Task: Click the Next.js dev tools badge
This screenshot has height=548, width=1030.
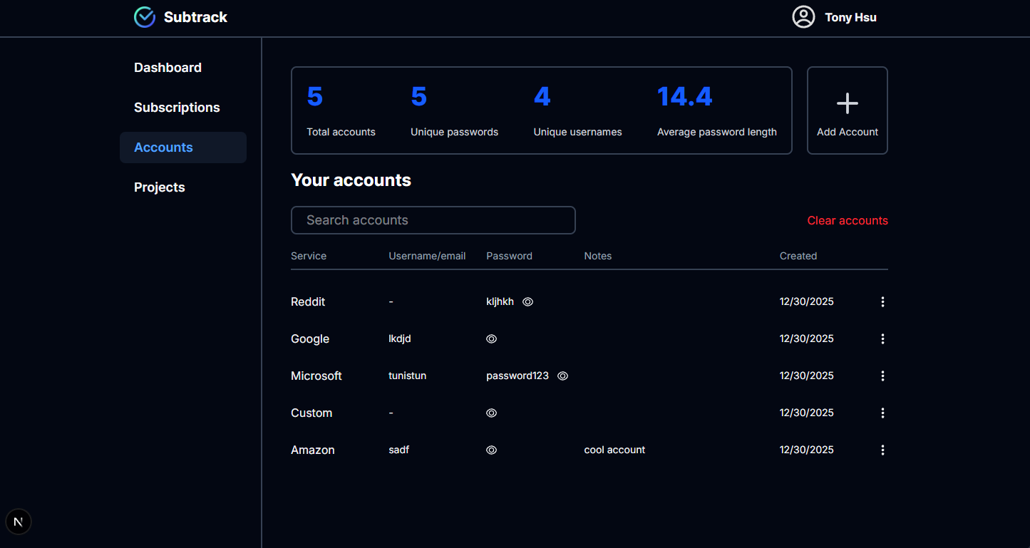Action: click(19, 522)
